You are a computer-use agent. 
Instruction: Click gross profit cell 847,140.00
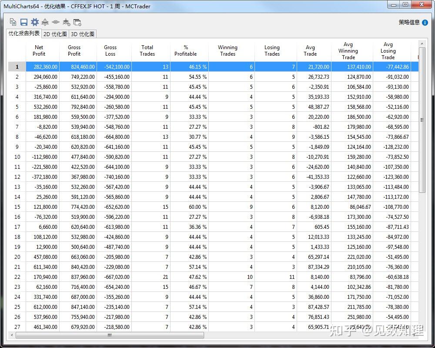[x=78, y=307]
